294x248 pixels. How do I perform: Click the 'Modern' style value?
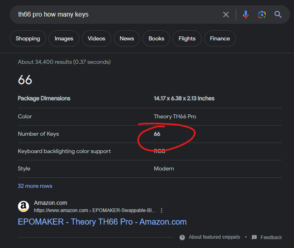pos(164,169)
